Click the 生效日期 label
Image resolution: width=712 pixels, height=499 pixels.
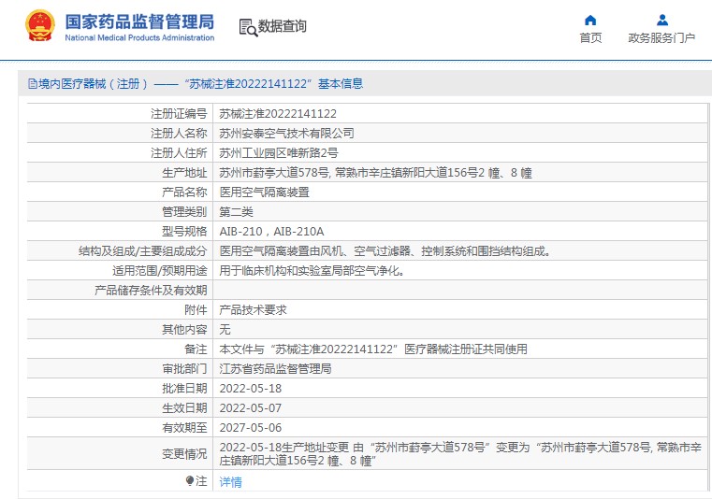point(185,407)
